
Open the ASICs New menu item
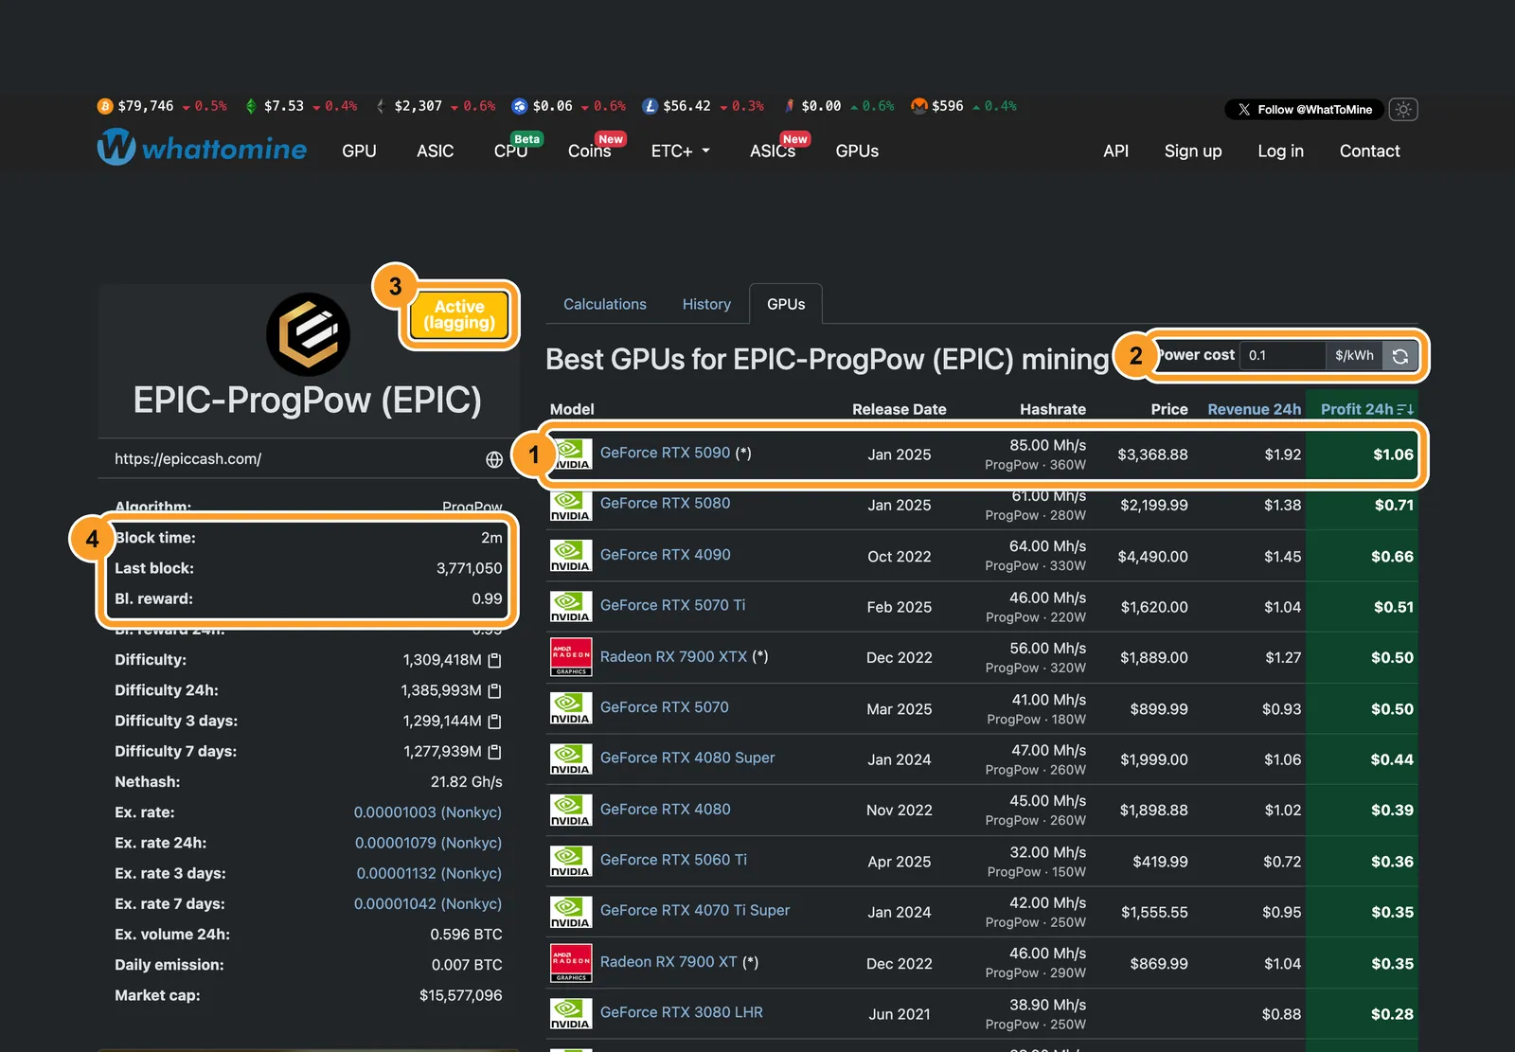pyautogui.click(x=773, y=152)
